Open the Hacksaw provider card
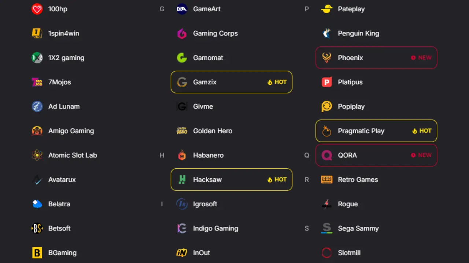 coord(231,180)
